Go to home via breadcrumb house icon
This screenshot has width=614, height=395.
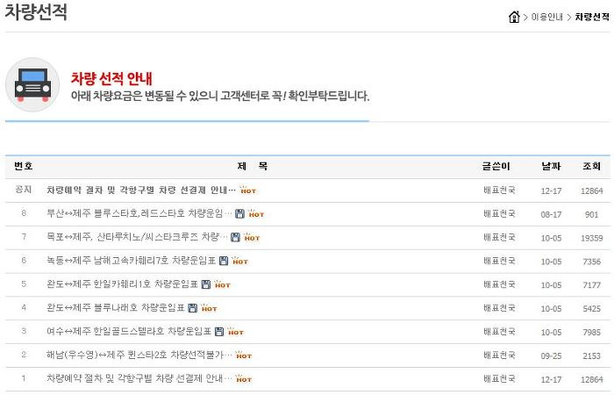click(x=514, y=17)
